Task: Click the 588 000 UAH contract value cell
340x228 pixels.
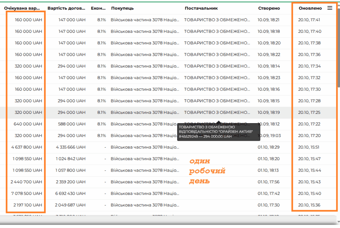Action: (x=71, y=124)
